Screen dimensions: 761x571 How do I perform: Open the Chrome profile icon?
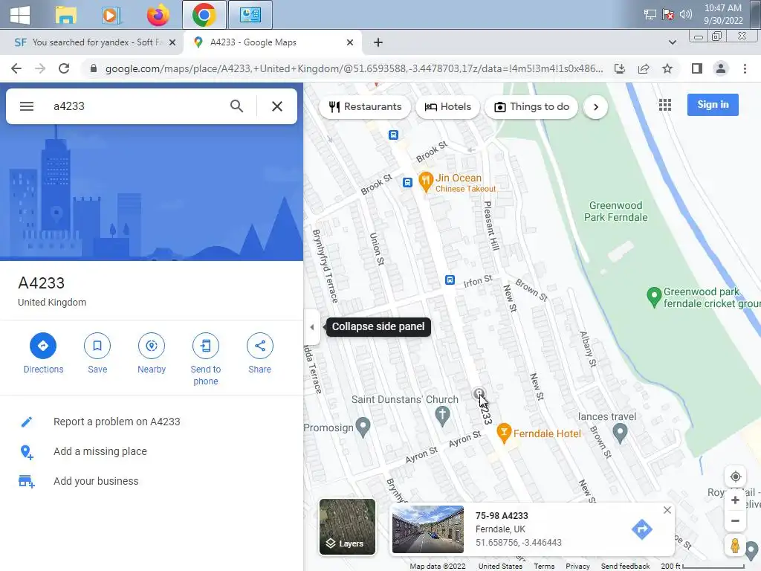pyautogui.click(x=721, y=68)
